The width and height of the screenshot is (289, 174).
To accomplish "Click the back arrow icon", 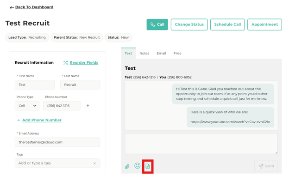I will click(12, 7).
